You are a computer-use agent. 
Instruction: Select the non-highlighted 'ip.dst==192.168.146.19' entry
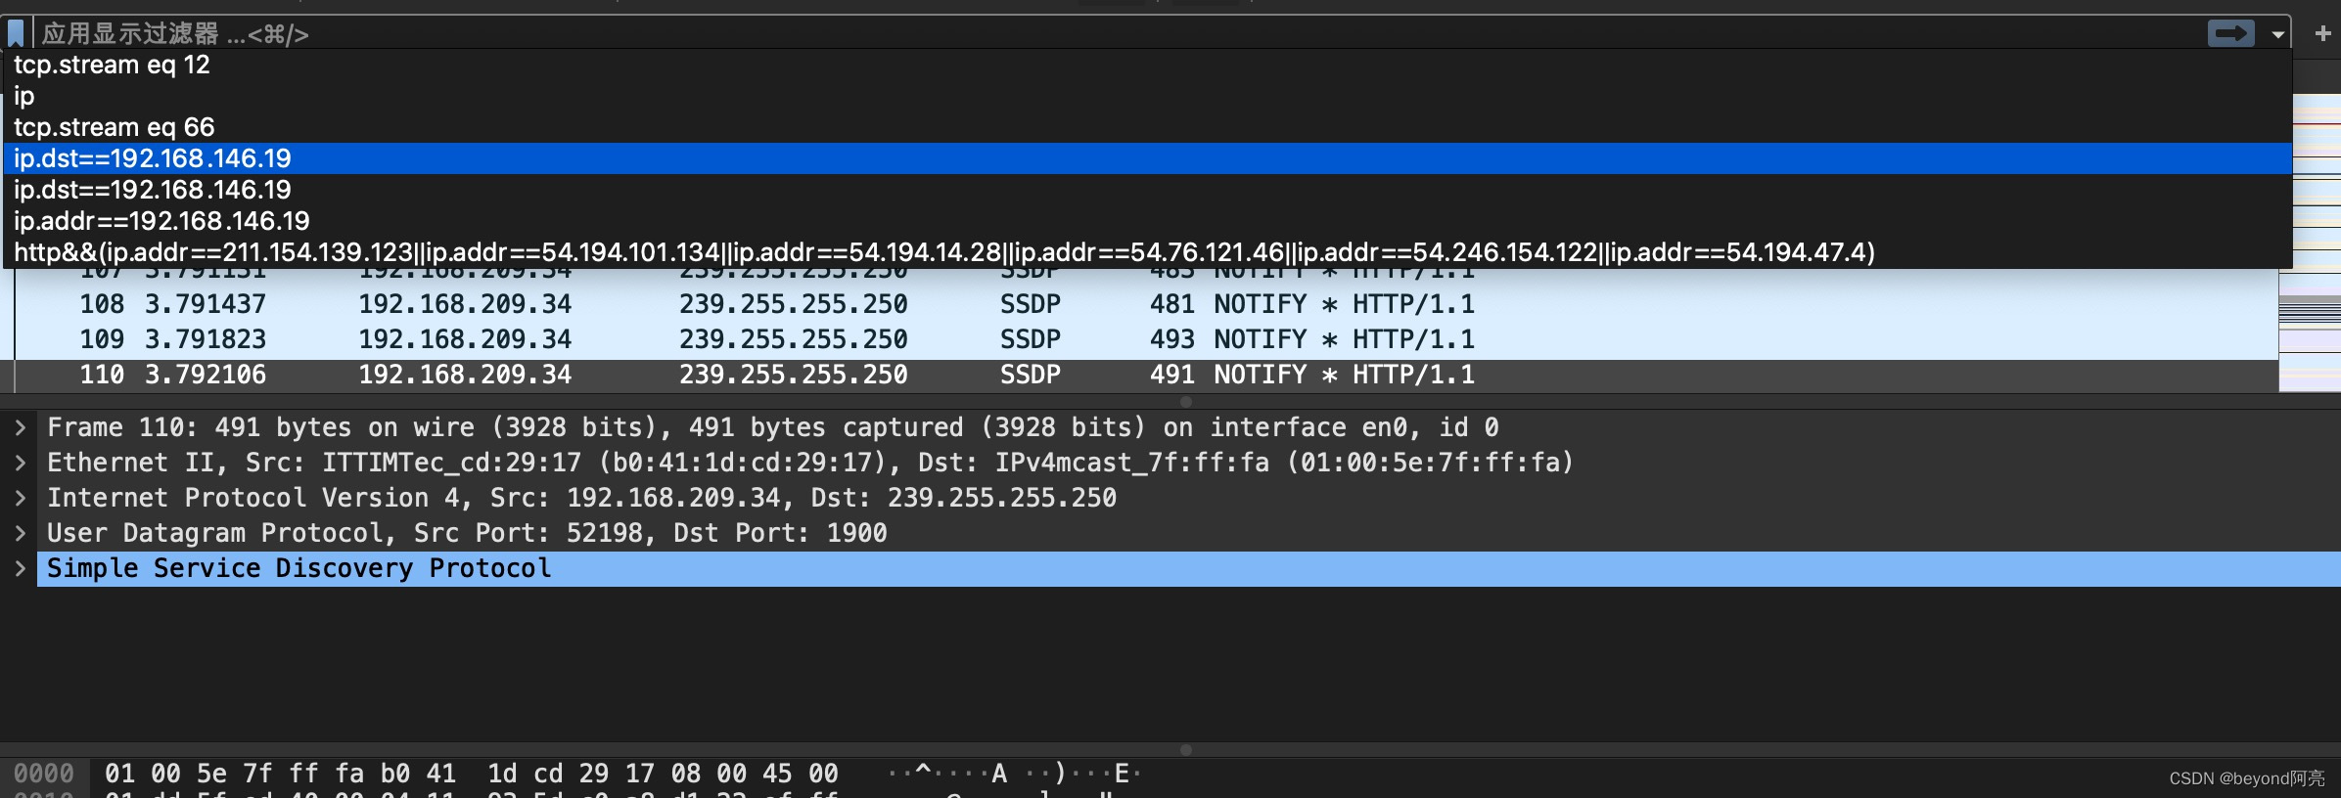(x=1148, y=190)
